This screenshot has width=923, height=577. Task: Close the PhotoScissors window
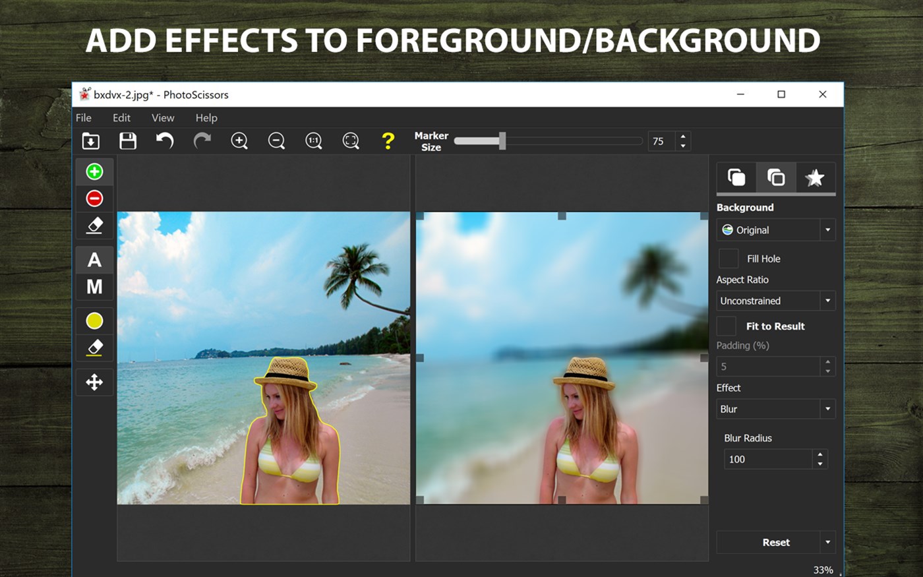pyautogui.click(x=823, y=94)
